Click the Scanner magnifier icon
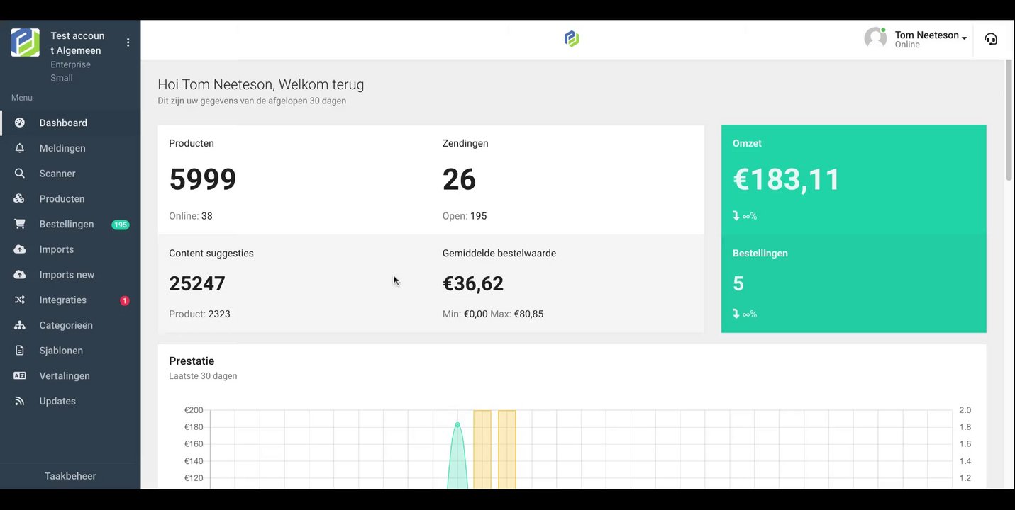Image resolution: width=1015 pixels, height=510 pixels. (20, 174)
